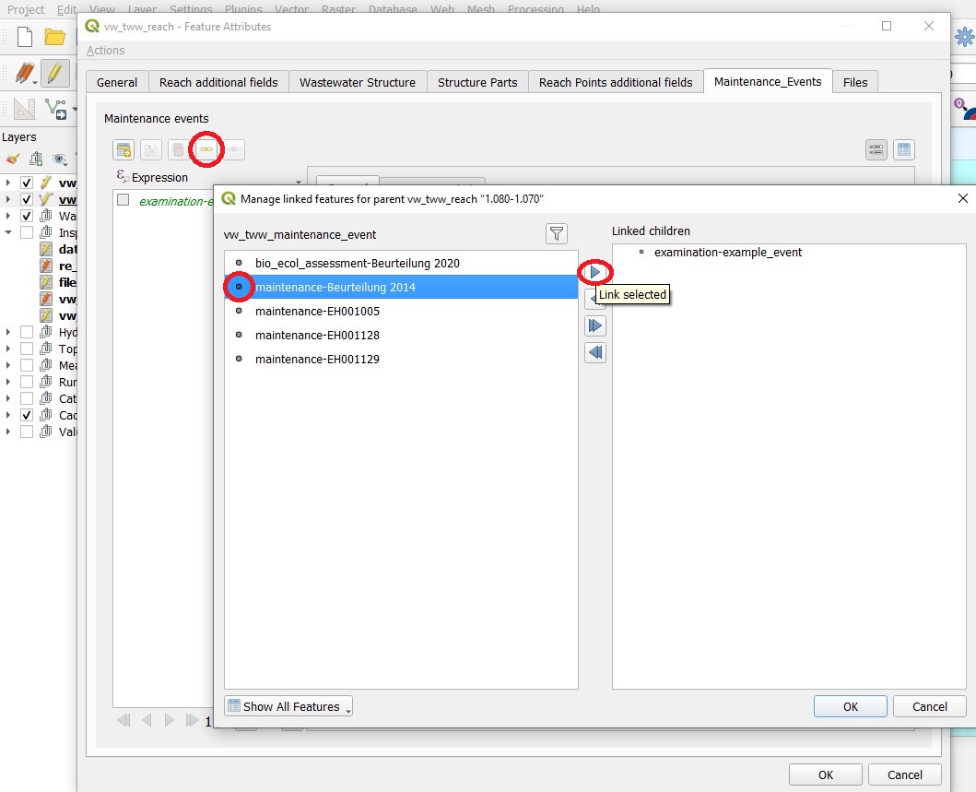Click Cancel in Feature Attributes window

pyautogui.click(x=904, y=774)
